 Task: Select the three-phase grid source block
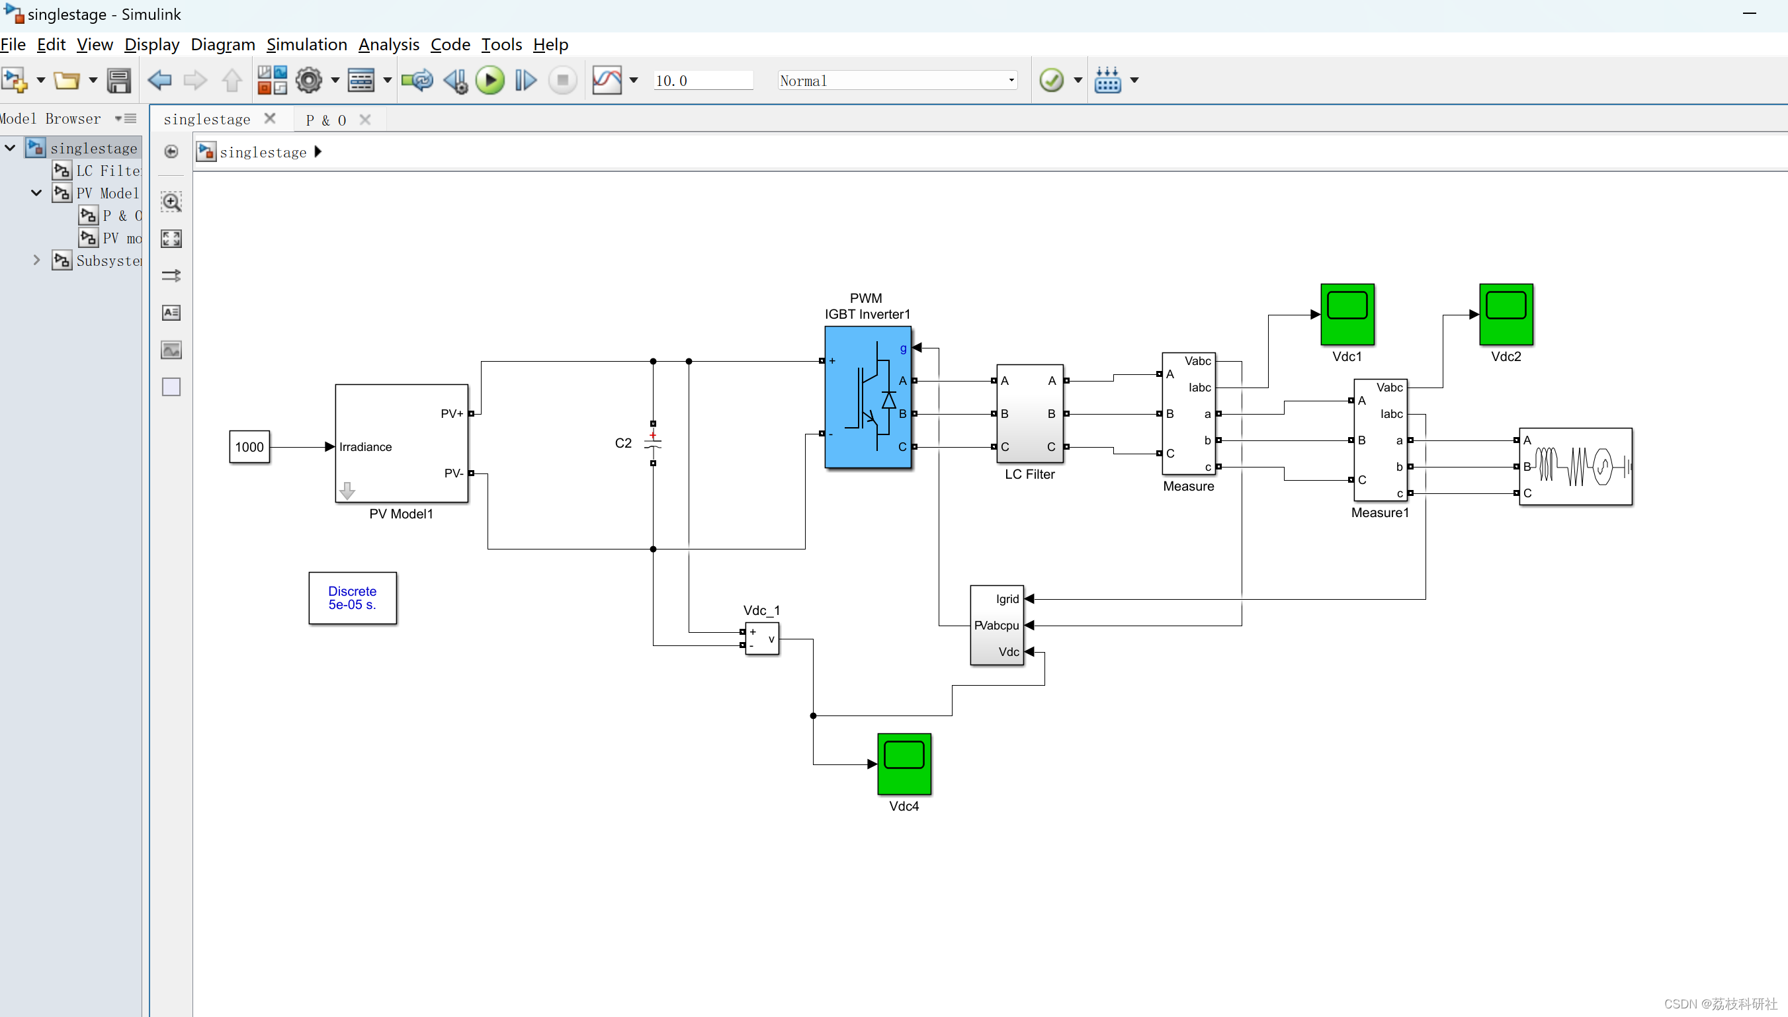point(1576,467)
